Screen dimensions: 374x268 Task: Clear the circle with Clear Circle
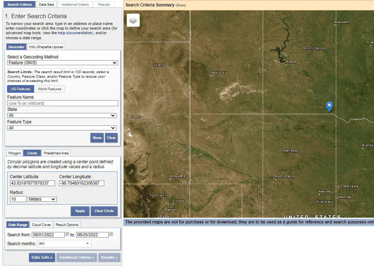pos(104,211)
